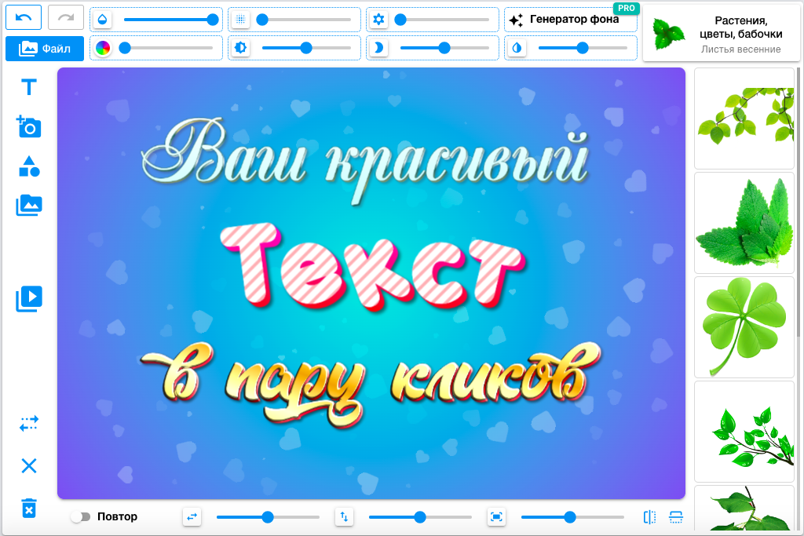
Task: Click the moon shading icon
Action: click(x=378, y=47)
